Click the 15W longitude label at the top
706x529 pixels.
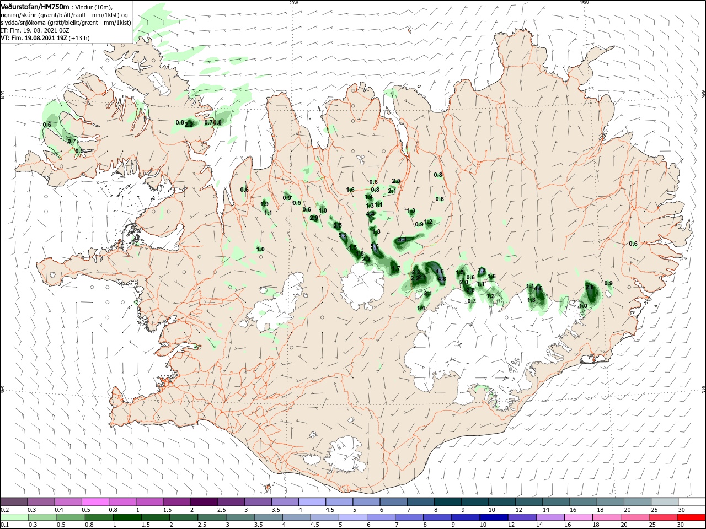(x=584, y=3)
